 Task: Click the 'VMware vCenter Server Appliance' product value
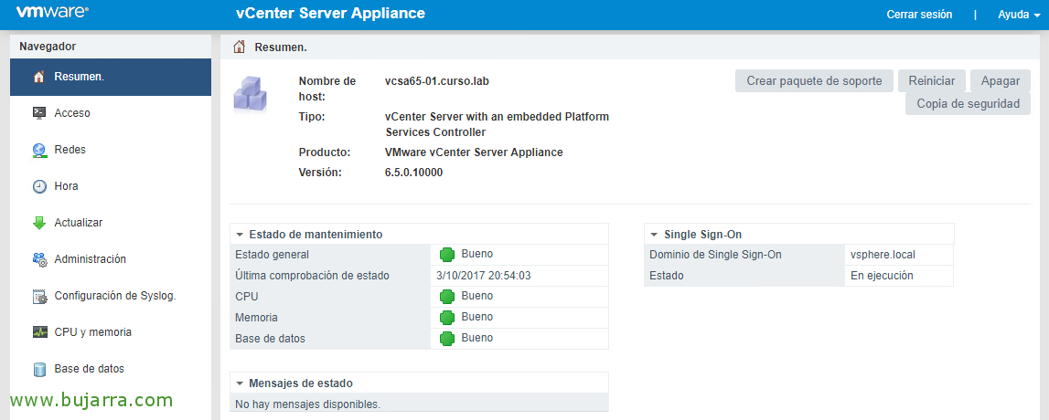point(475,152)
